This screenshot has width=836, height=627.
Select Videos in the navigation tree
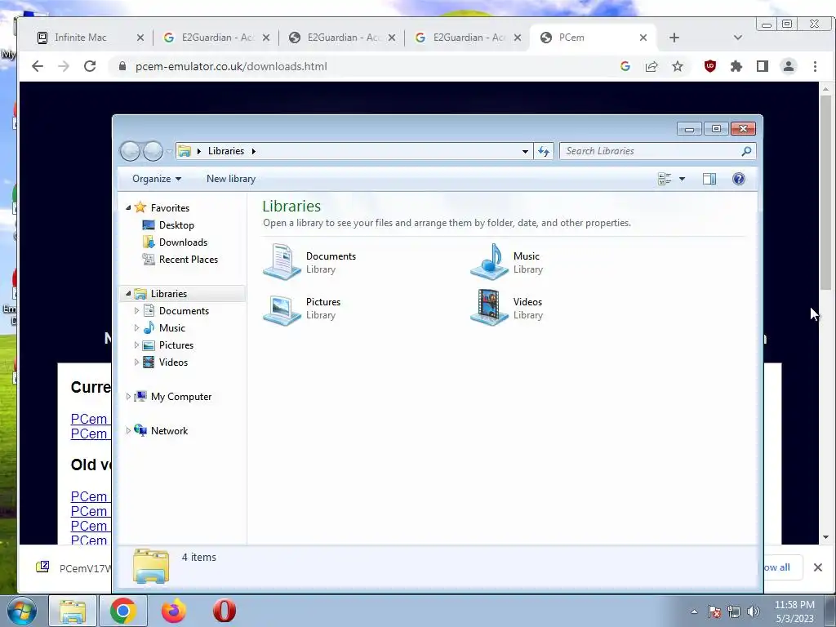click(x=166, y=362)
